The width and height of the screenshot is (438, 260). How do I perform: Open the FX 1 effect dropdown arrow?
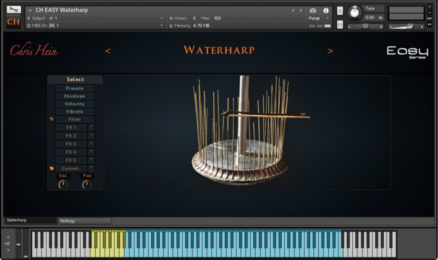pyautogui.click(x=91, y=128)
